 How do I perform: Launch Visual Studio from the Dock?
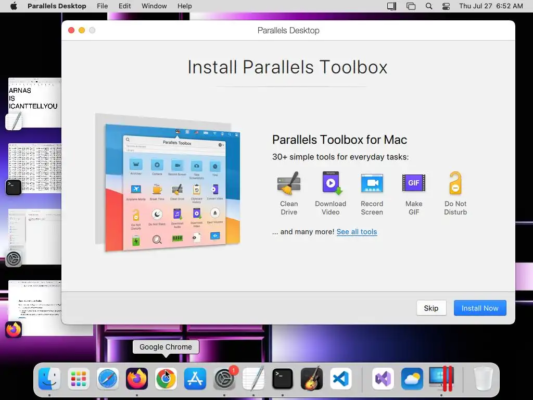[x=383, y=379]
